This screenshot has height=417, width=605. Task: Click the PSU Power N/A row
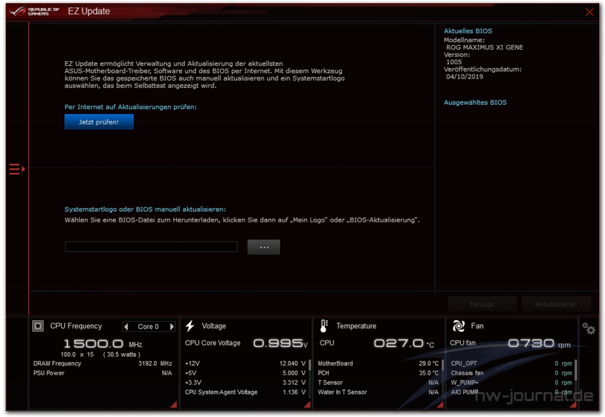tap(103, 373)
